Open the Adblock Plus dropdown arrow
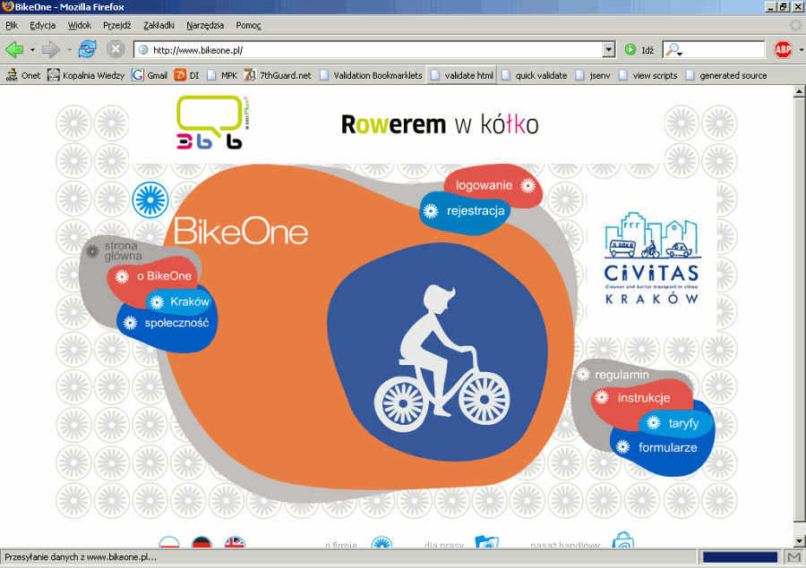This screenshot has width=806, height=568. (x=801, y=50)
